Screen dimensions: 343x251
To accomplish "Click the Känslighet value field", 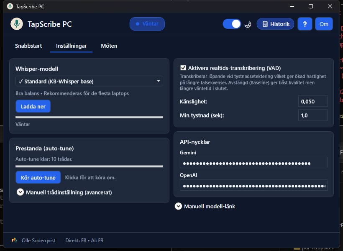I will click(312, 101).
